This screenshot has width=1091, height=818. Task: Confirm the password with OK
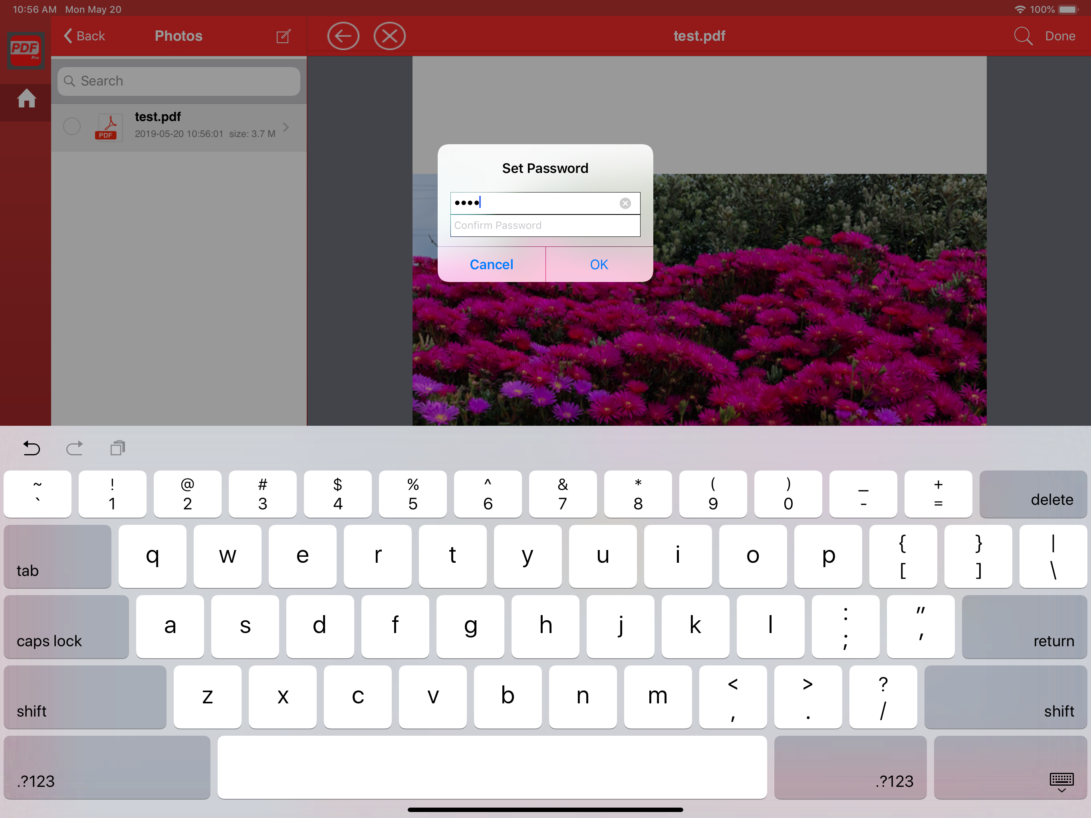[599, 264]
